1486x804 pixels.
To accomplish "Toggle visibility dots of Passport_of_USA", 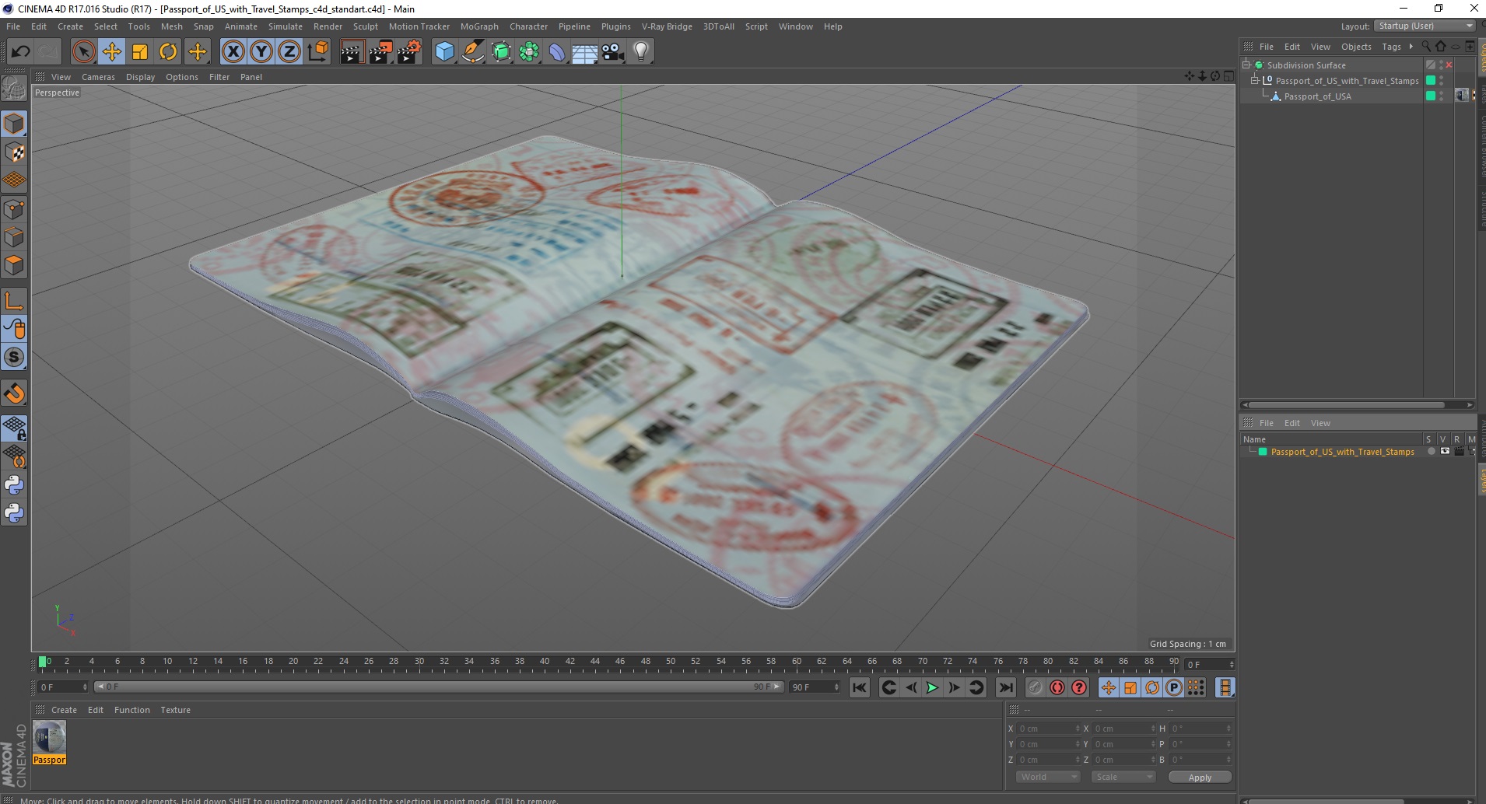I will (x=1441, y=96).
